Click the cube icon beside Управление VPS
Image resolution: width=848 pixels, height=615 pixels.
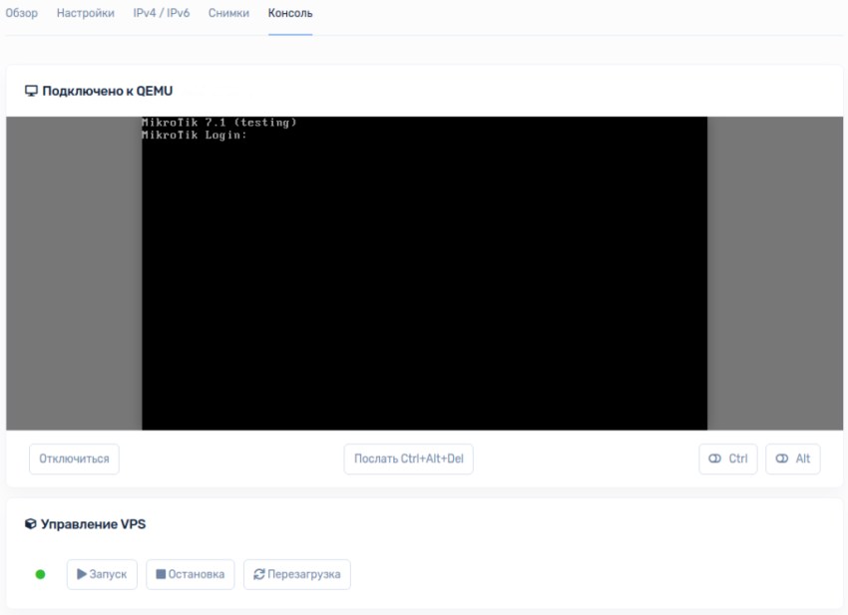pos(31,523)
